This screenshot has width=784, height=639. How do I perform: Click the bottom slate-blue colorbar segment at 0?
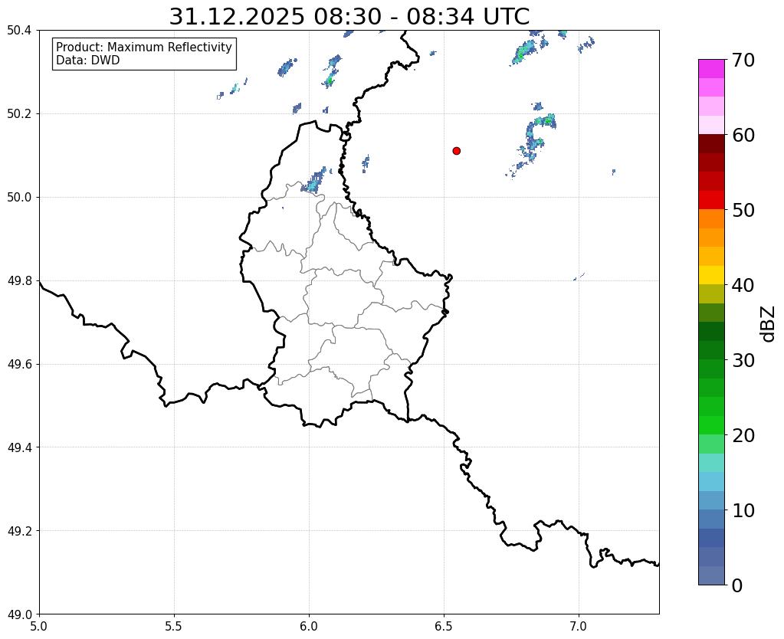click(x=711, y=575)
